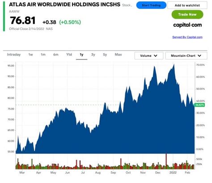Open the Volume dropdown
The width and height of the screenshot is (212, 183).
tap(149, 55)
